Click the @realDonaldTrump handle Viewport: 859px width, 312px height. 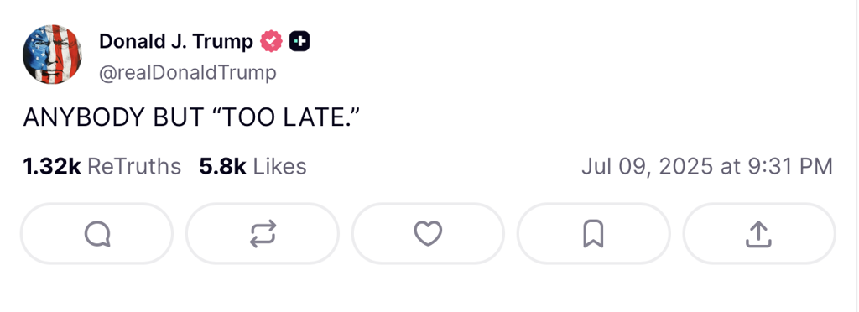pyautogui.click(x=188, y=73)
